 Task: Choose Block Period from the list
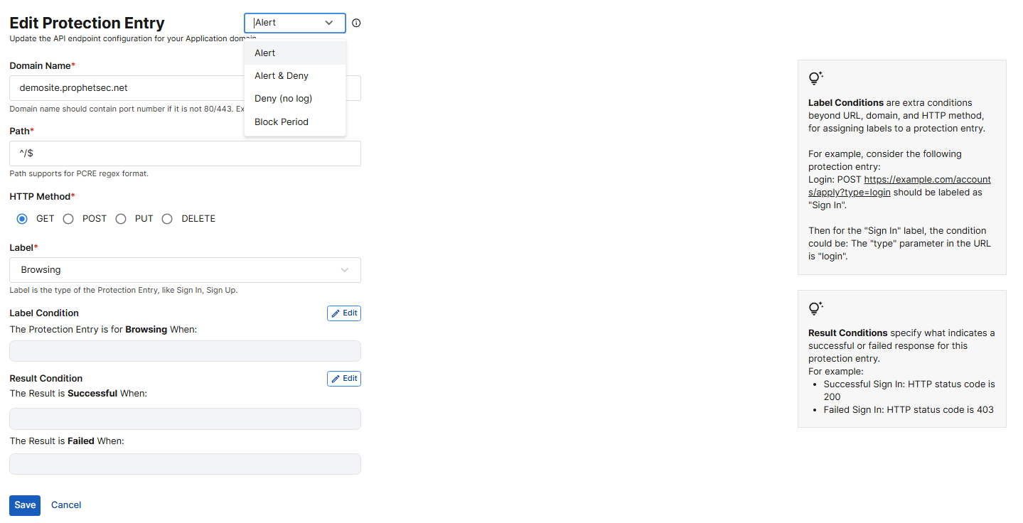tap(282, 122)
